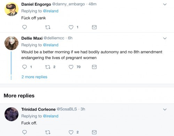The width and height of the screenshot is (174, 136).
Task: Open @ireland link in Daniel Engorgo's reply
Action: [x=50, y=11]
